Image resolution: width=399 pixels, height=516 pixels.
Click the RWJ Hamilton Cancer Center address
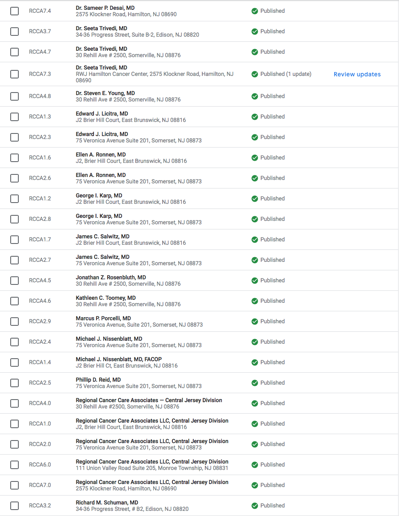(154, 77)
